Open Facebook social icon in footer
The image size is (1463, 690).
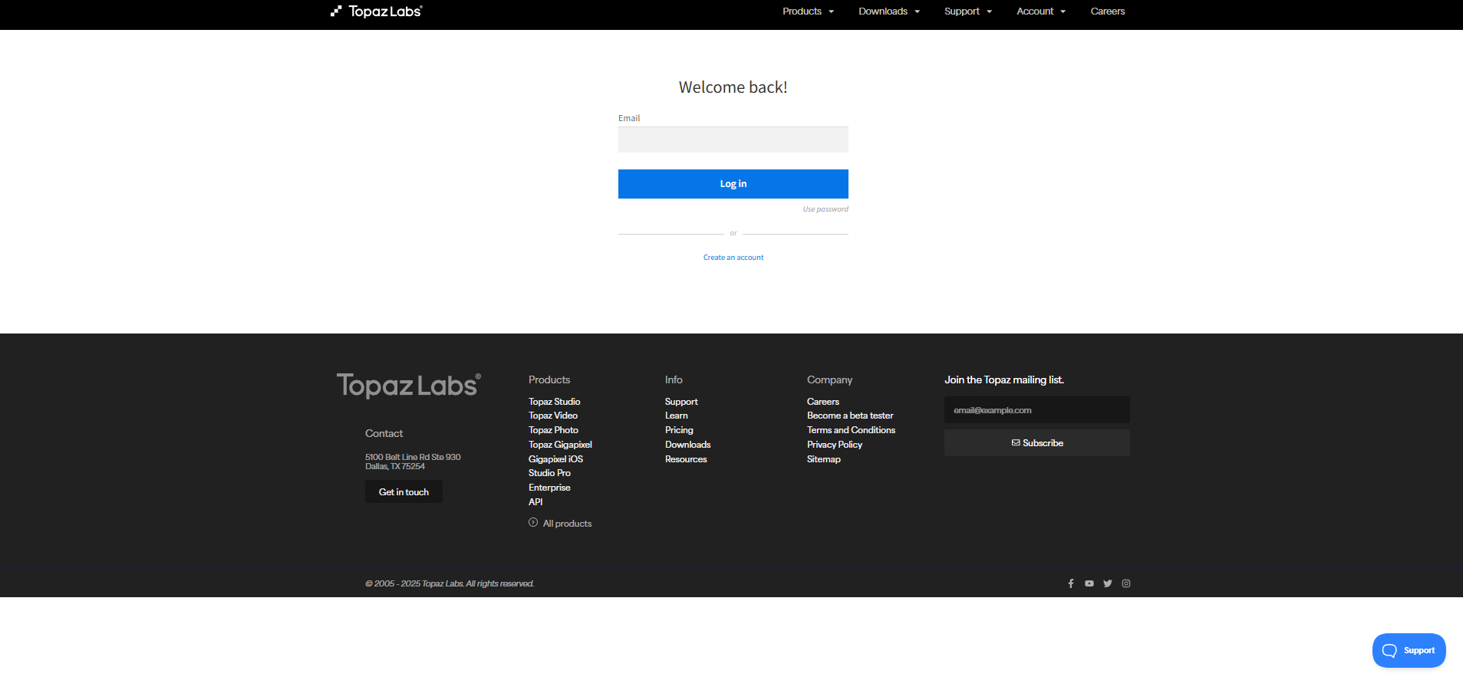[1071, 583]
